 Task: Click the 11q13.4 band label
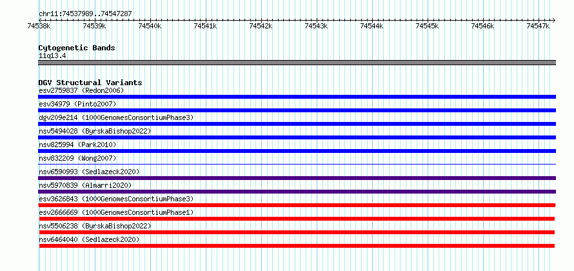coord(52,56)
